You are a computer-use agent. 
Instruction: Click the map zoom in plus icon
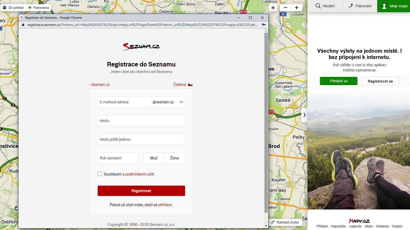click(x=297, y=8)
